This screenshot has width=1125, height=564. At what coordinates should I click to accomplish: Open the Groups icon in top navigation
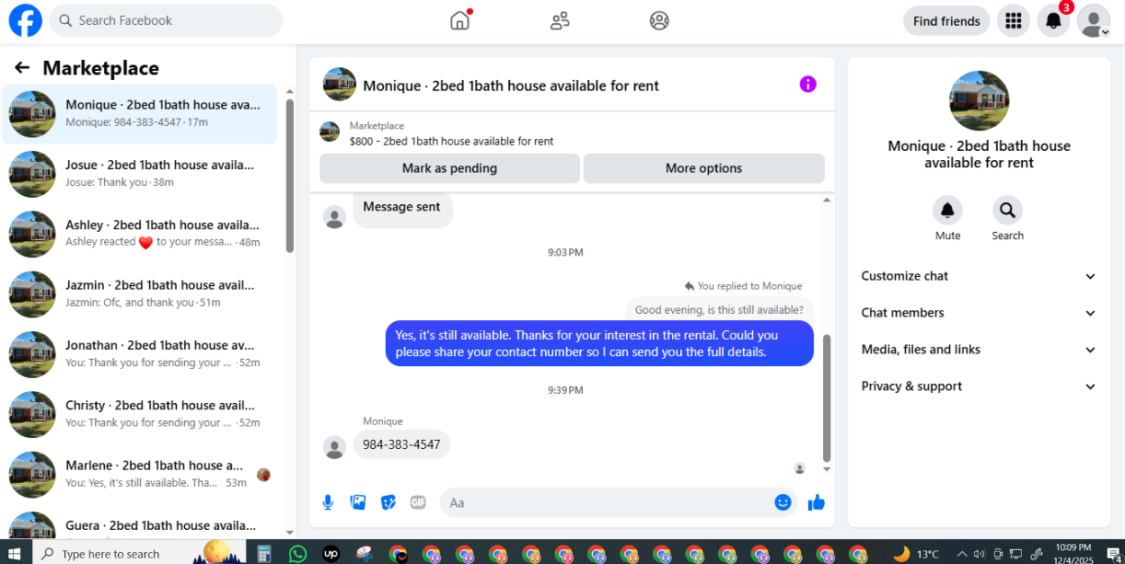pos(659,20)
